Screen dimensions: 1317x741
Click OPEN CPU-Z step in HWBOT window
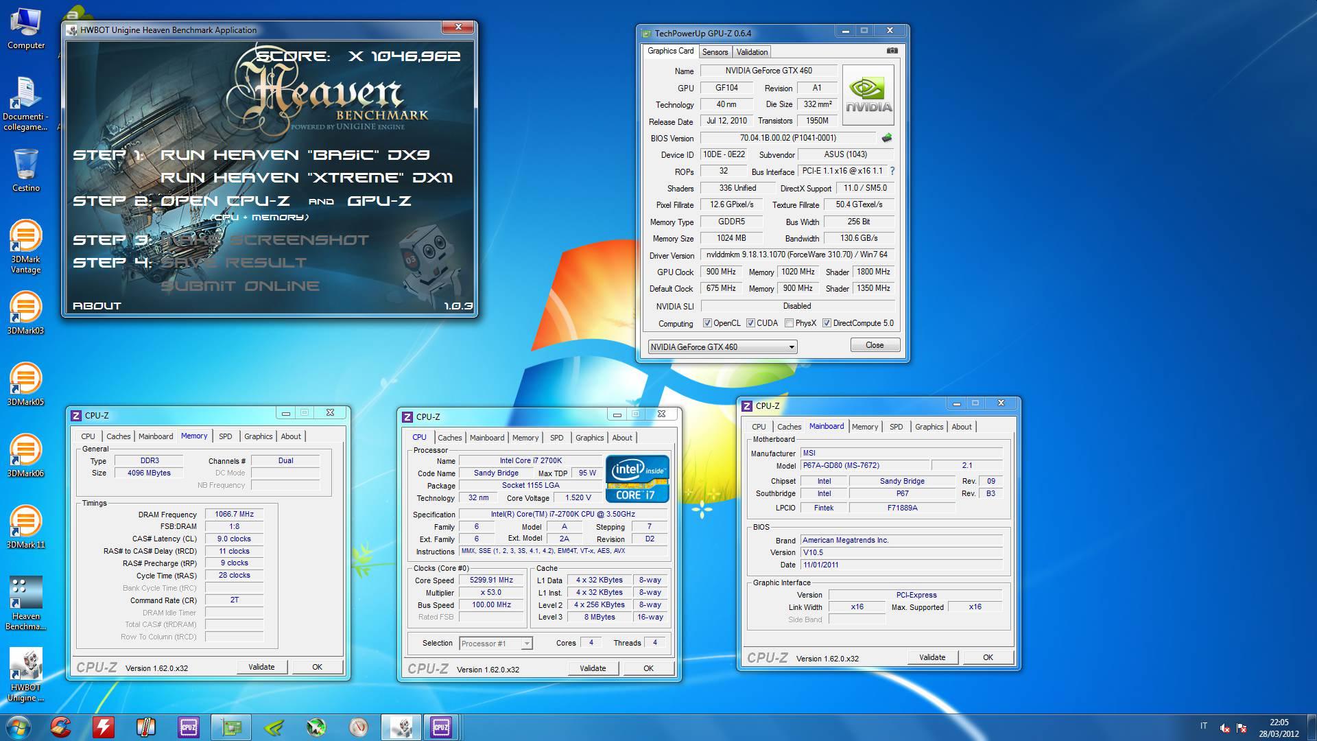point(225,201)
